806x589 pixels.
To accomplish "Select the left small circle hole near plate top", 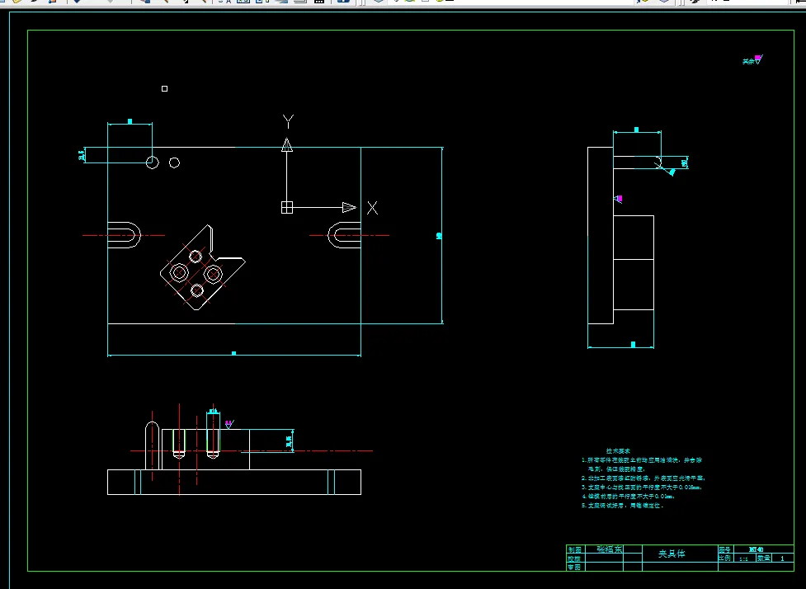I will (152, 163).
